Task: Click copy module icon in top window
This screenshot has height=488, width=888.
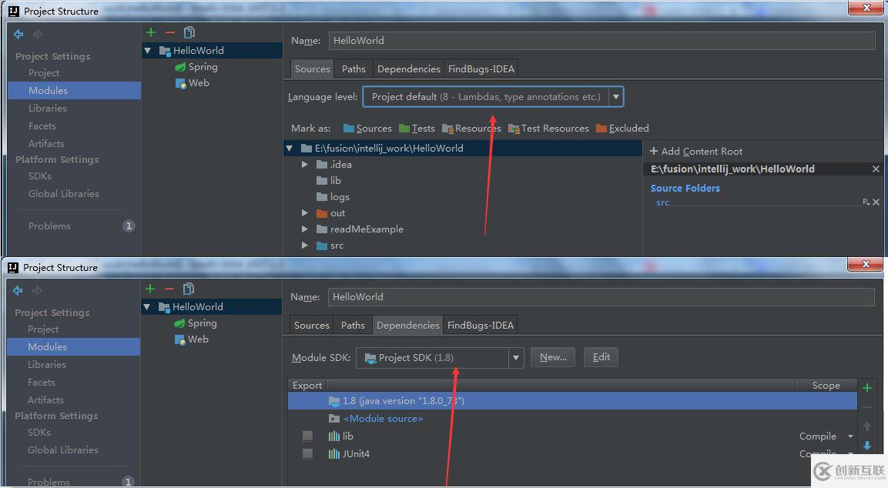Action: point(189,33)
